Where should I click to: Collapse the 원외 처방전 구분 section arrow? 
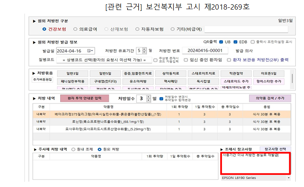point(35,21)
